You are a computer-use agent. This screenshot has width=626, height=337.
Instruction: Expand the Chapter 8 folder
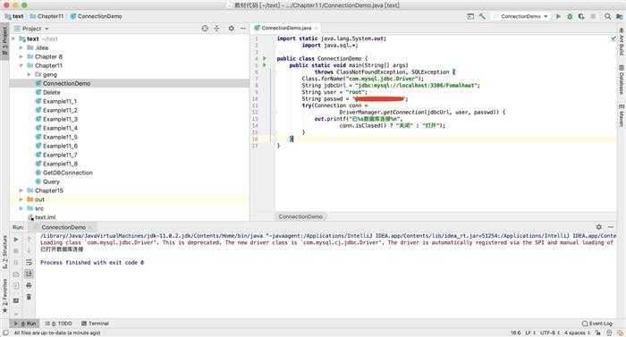pos(21,56)
